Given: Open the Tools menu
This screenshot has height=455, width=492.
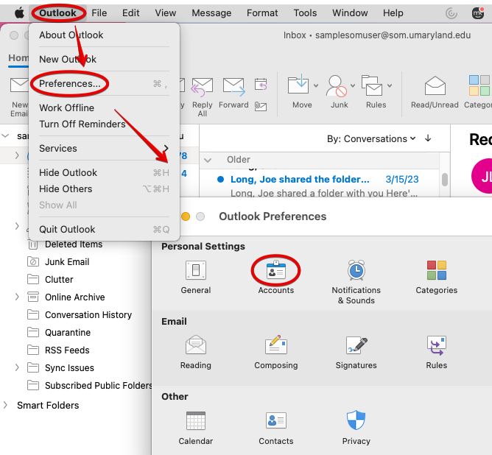Looking at the screenshot, I should coord(305,13).
